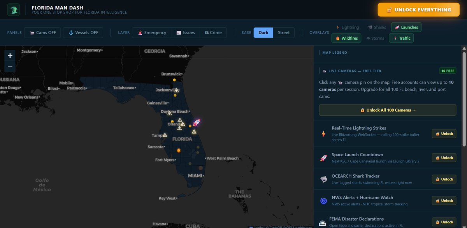
Task: Click "OCEARCH Shark Tracker" title
Action: click(355, 176)
